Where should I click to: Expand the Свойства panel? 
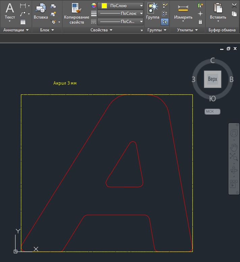click(101, 30)
